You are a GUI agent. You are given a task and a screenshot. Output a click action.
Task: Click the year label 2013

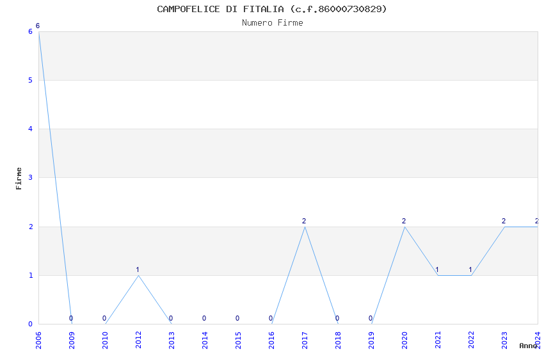pos(172,340)
